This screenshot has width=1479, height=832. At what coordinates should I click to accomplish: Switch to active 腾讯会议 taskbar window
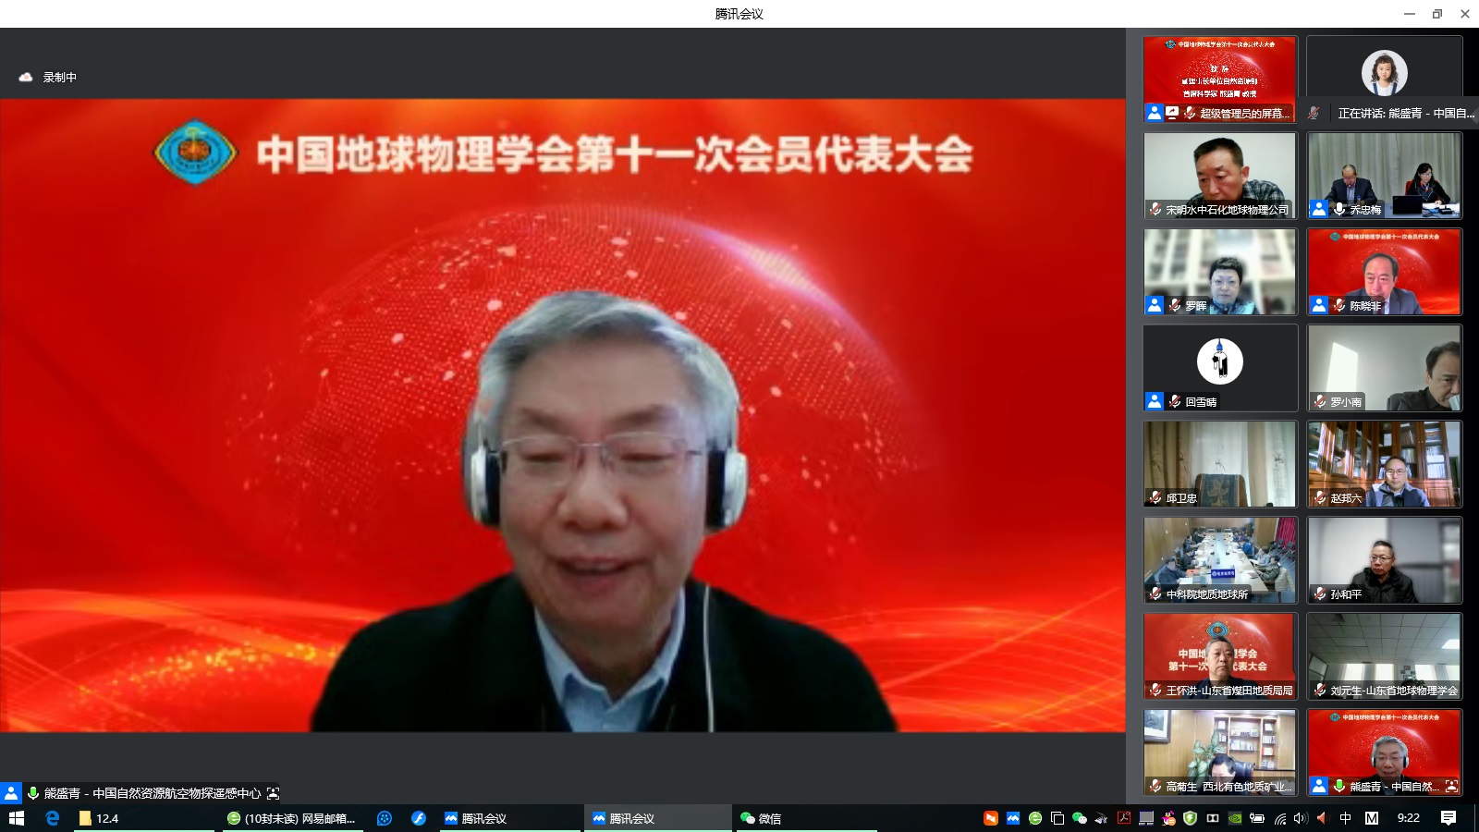coord(657,818)
